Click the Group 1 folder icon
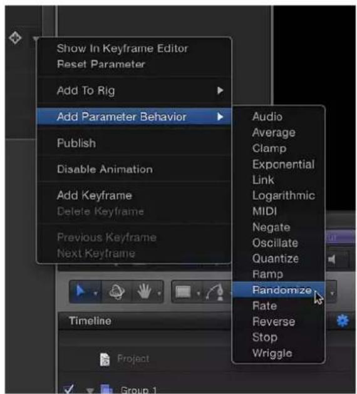This screenshot has height=394, width=357. coord(106,389)
